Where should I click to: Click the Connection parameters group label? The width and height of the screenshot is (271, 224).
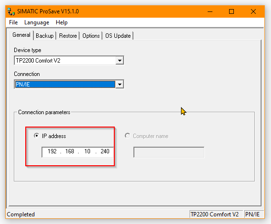coord(44,112)
